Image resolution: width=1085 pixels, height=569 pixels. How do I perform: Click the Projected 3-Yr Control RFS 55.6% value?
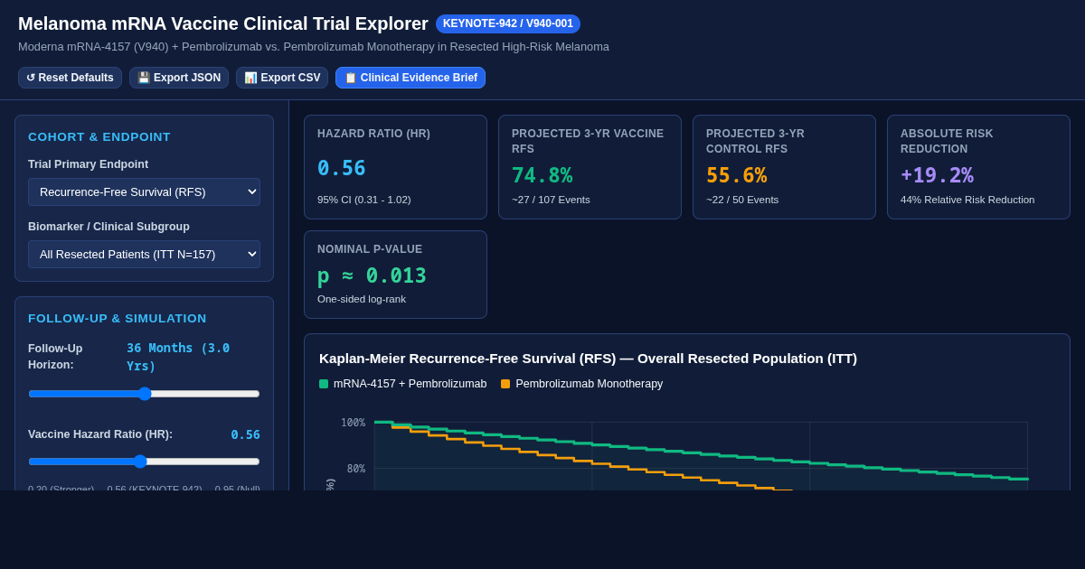(x=737, y=175)
